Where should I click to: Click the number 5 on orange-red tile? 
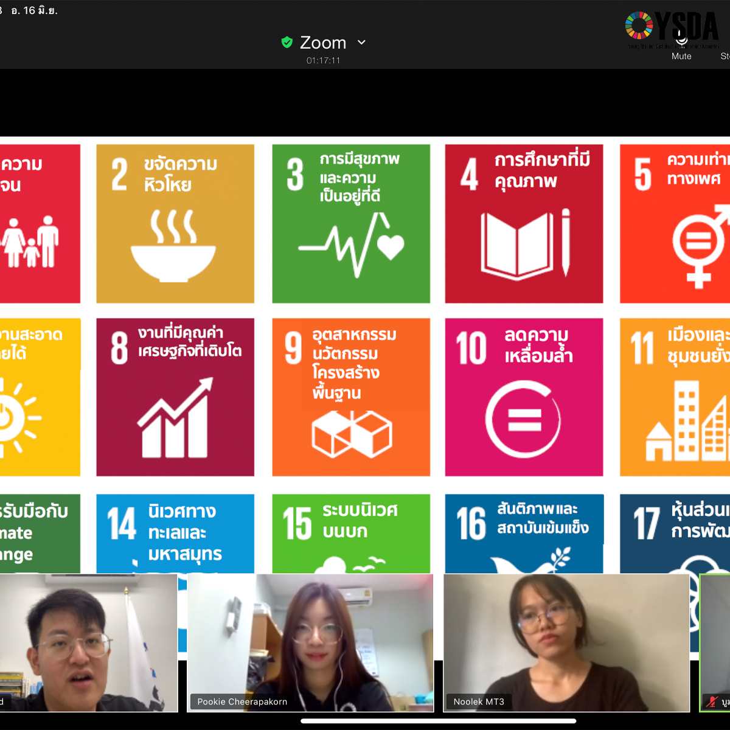point(643,175)
